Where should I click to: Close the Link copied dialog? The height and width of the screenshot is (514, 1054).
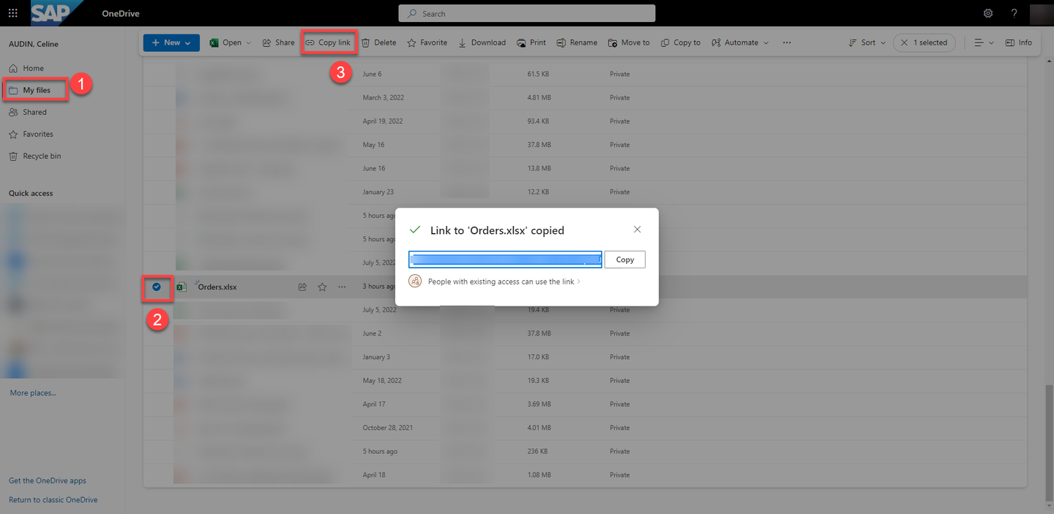coord(637,230)
